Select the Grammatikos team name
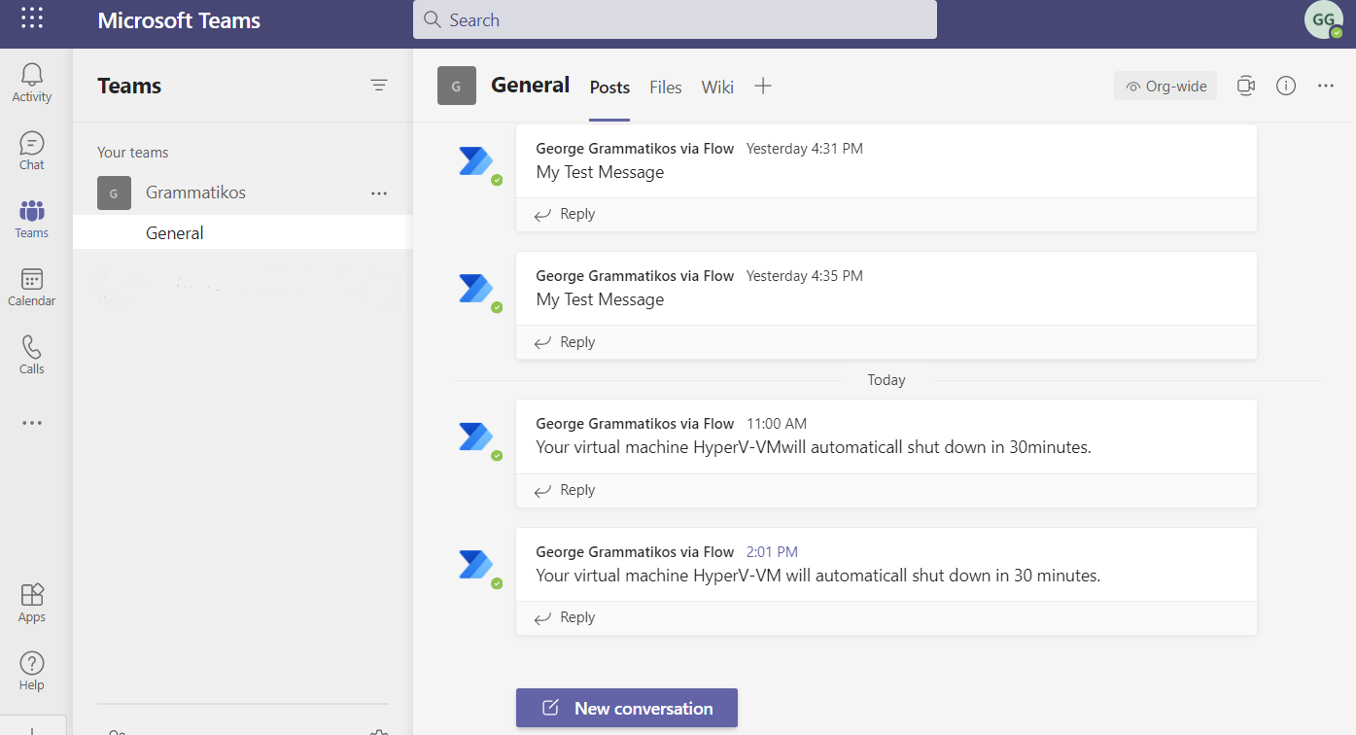The width and height of the screenshot is (1356, 735). click(195, 192)
